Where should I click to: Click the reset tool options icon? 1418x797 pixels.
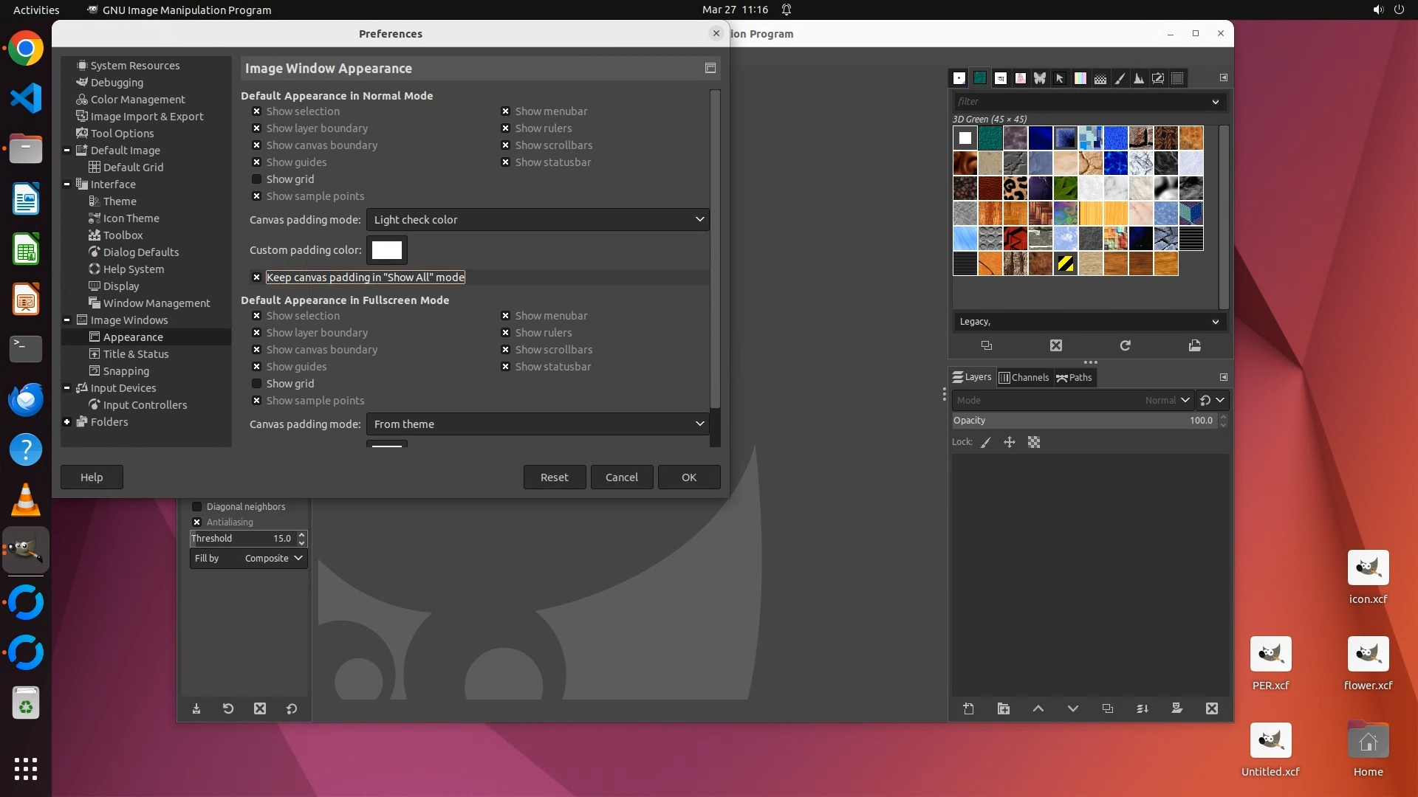point(292,708)
